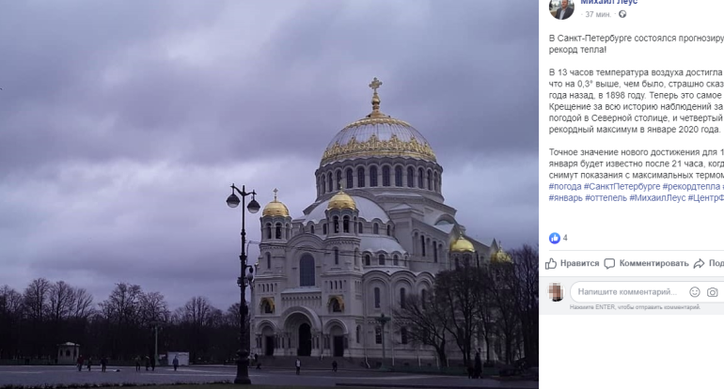Image resolution: width=724 pixels, height=389 pixels.
Task: Open the blue like reaction icon with count 4
Action: tap(554, 238)
